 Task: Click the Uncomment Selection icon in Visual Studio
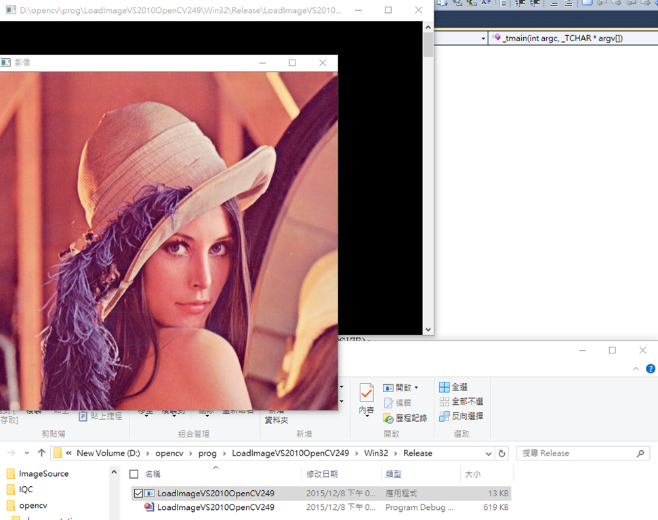(x=568, y=3)
